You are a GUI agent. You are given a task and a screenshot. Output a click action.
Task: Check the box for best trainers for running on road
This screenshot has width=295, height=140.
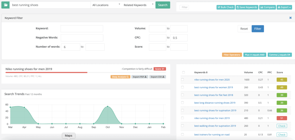[182, 134]
